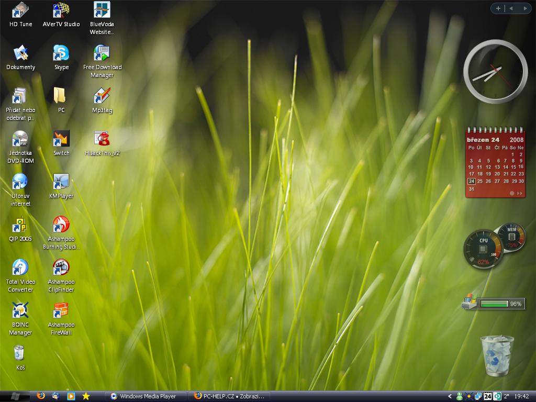This screenshot has height=402, width=536.
Task: Select the BOINC Manager icon
Action: pyautogui.click(x=20, y=311)
